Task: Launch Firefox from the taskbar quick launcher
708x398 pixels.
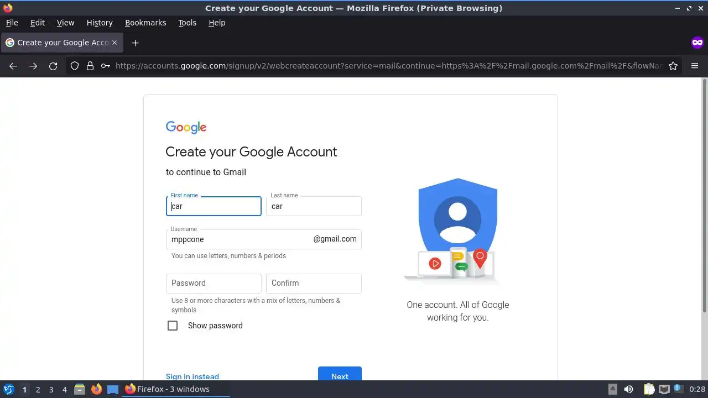Action: [96, 389]
